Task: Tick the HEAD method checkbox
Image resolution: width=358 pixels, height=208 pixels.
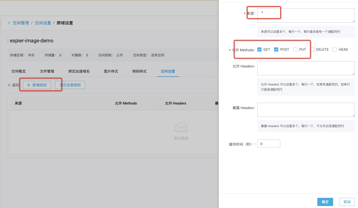Action: (335, 50)
